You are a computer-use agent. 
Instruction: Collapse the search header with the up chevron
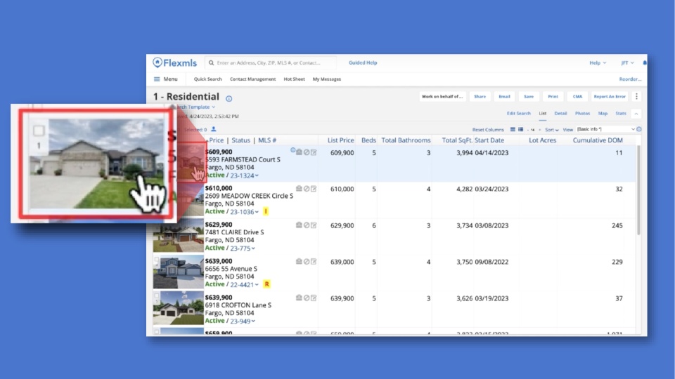pyautogui.click(x=636, y=114)
